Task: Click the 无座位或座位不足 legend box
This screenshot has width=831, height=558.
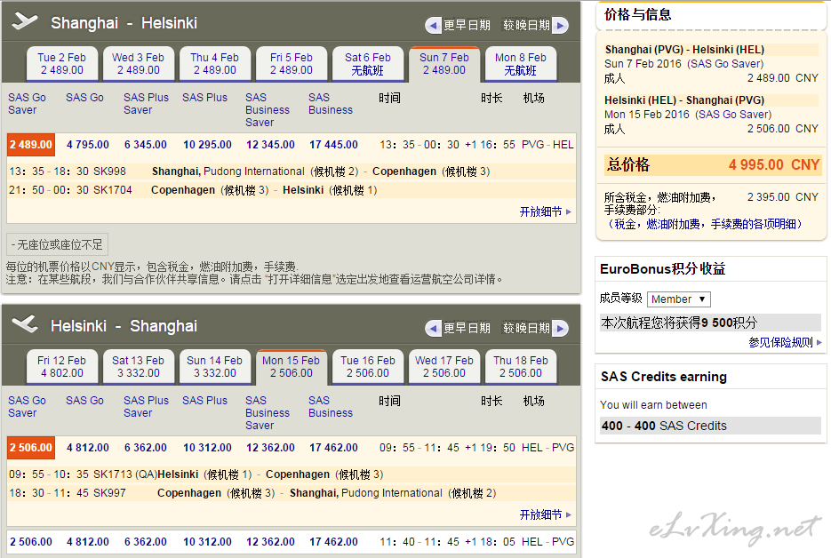Action: [x=57, y=244]
